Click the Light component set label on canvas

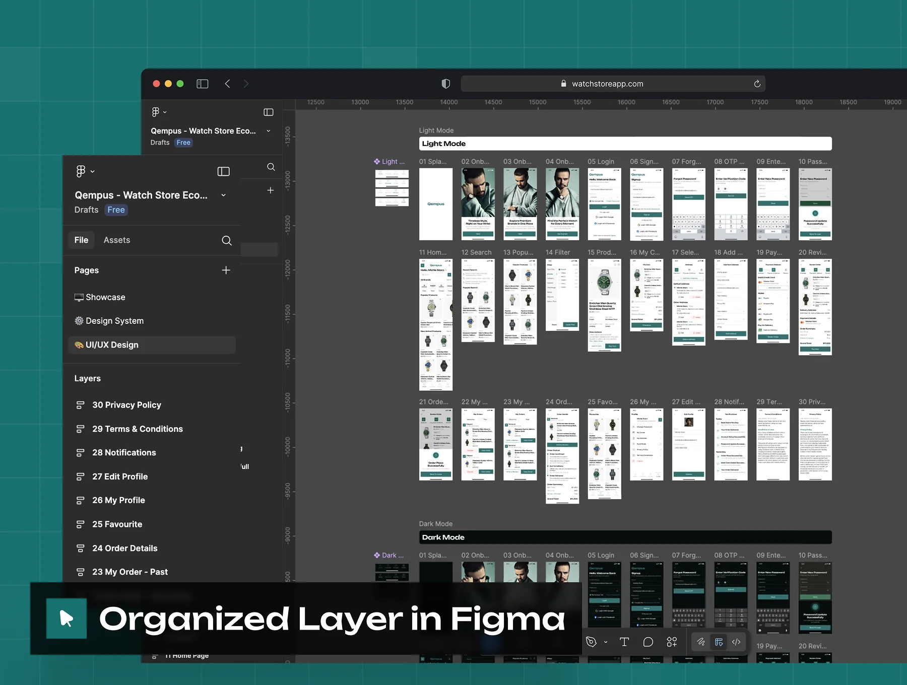(389, 162)
